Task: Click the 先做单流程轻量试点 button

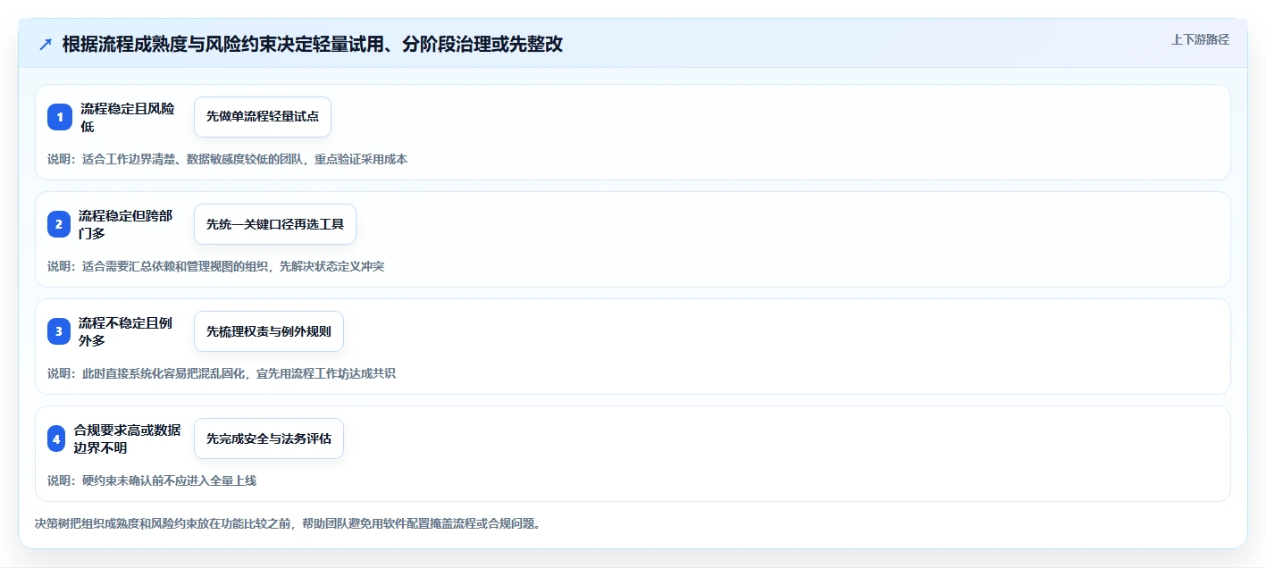Action: pyautogui.click(x=263, y=117)
